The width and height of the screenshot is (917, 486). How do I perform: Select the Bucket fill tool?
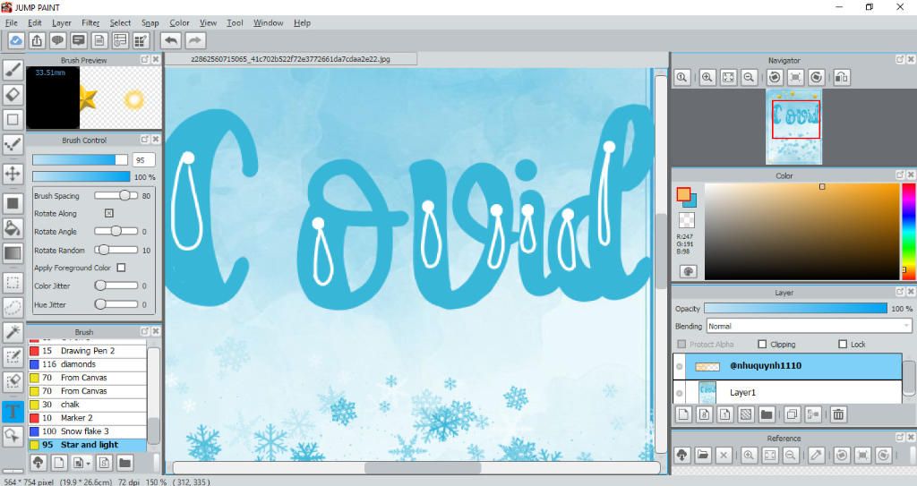click(x=13, y=228)
